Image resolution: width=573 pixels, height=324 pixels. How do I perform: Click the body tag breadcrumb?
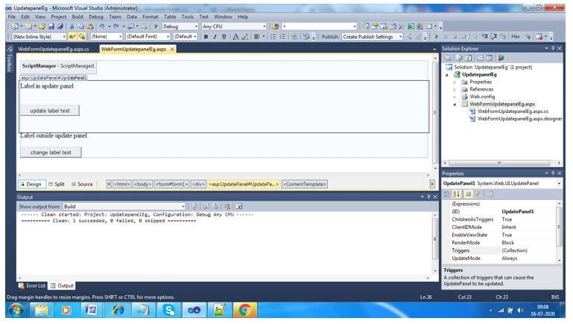tap(142, 184)
